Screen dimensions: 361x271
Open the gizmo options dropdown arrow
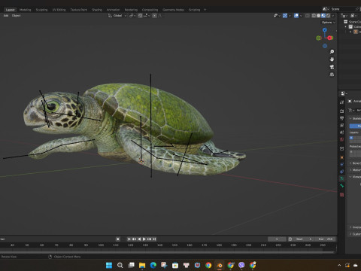(x=290, y=16)
